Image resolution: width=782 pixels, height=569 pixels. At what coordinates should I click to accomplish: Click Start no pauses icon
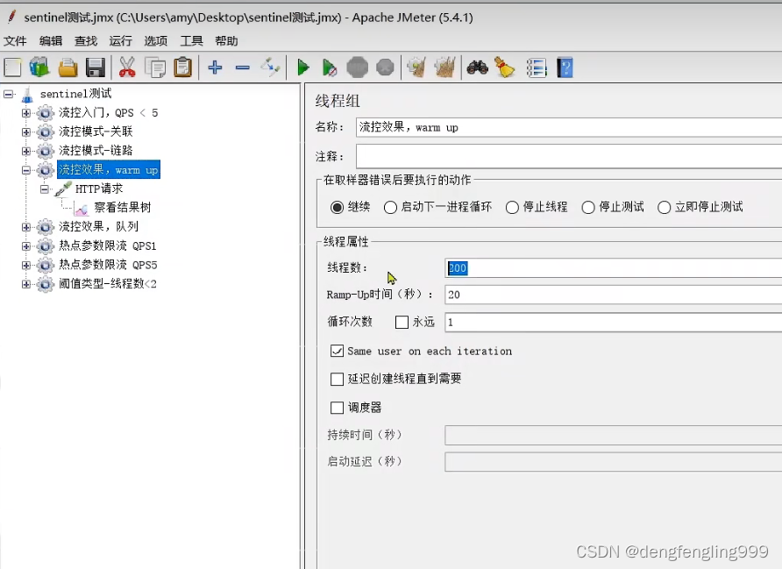[x=329, y=68]
